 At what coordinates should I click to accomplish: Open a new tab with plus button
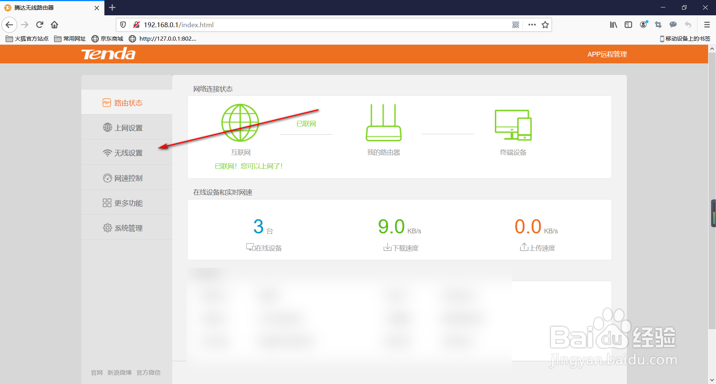click(112, 7)
